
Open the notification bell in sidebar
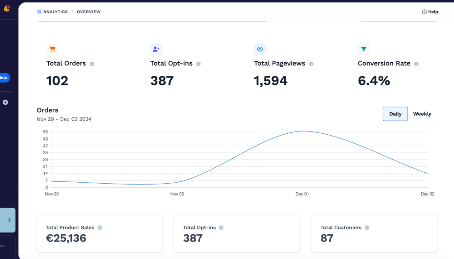(7, 8)
